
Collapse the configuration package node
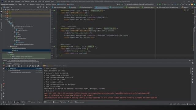coord(13,28)
